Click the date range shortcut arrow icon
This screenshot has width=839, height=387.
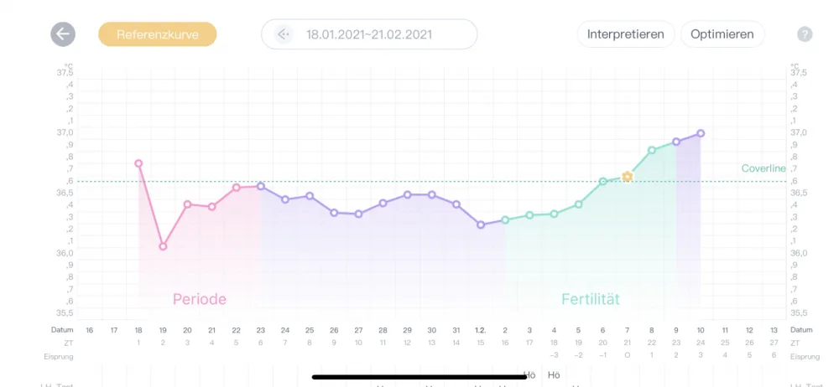pos(283,34)
